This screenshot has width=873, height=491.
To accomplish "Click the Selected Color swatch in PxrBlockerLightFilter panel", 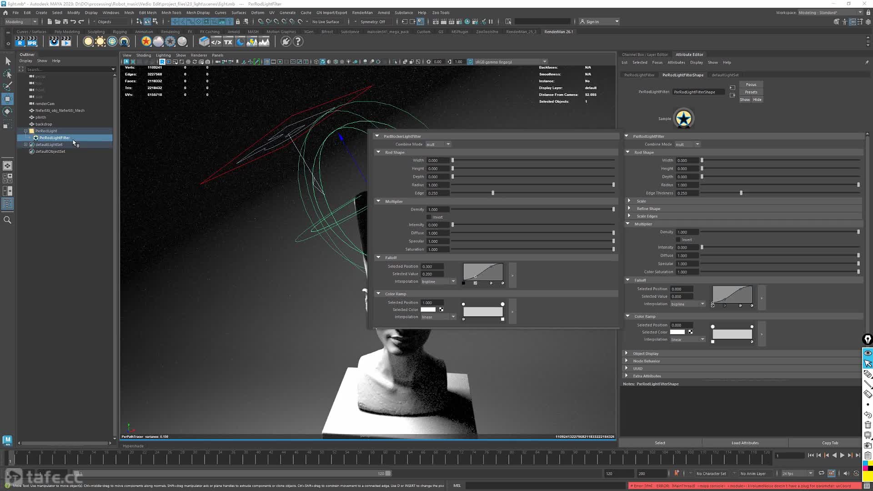I will point(428,310).
